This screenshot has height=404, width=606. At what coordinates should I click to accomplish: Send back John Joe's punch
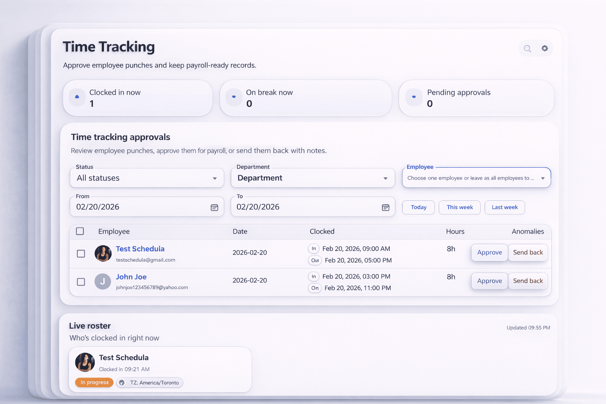pos(528,281)
